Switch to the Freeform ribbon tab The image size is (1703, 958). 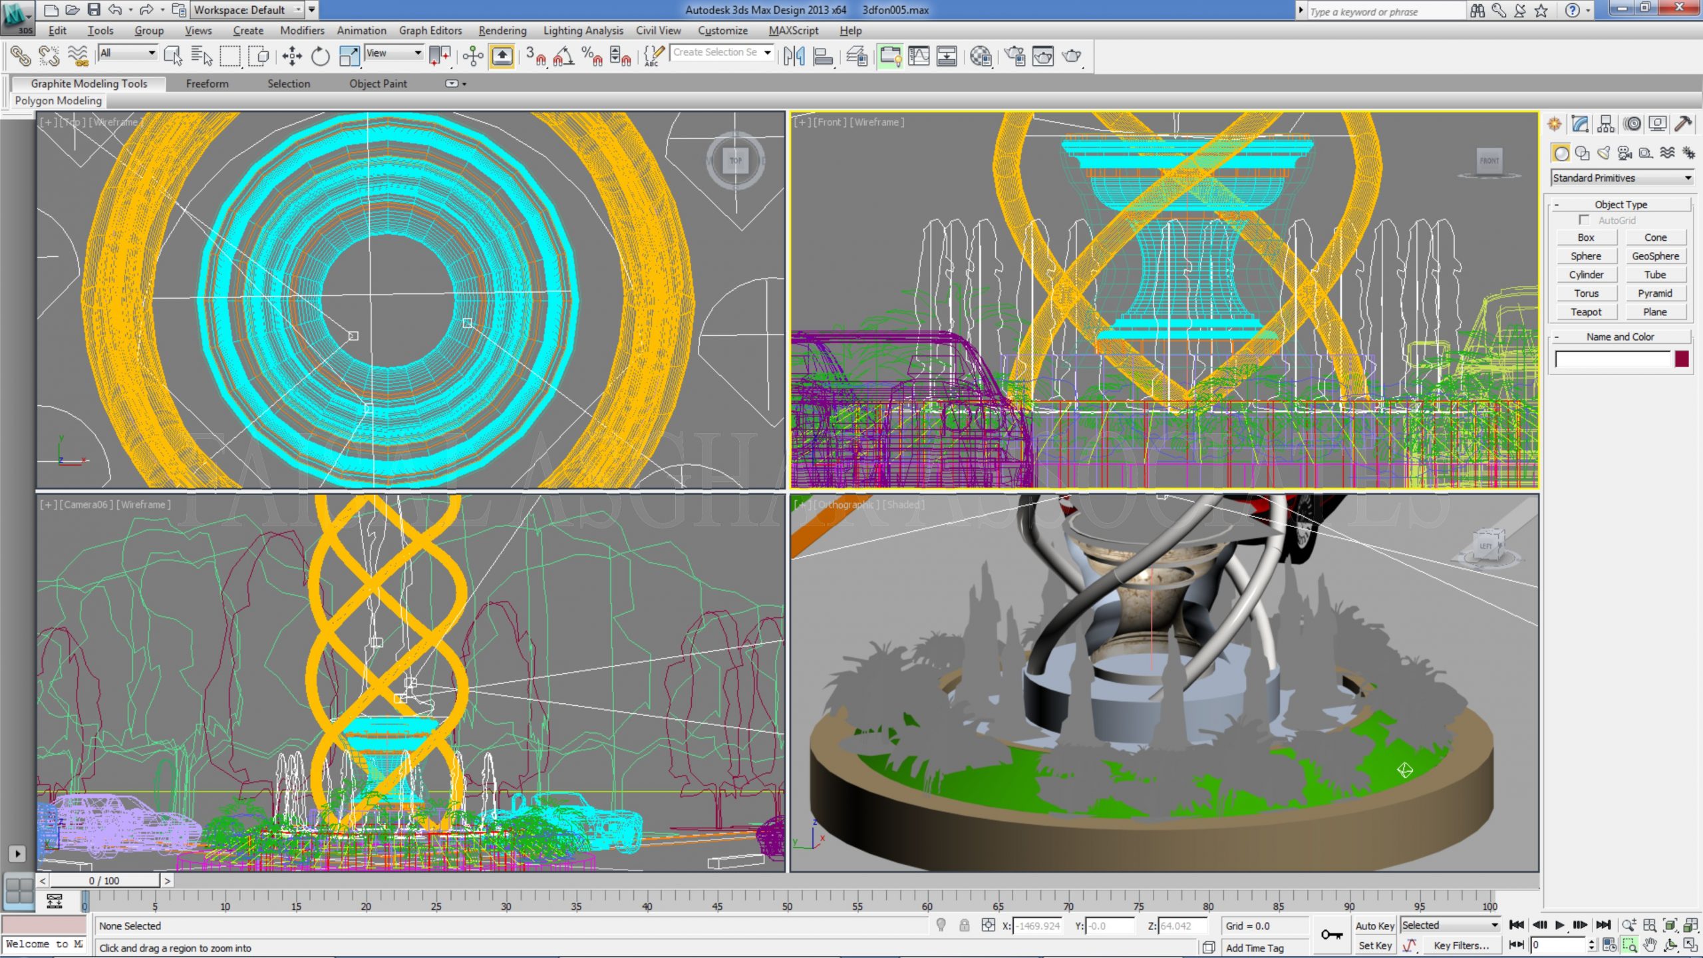tap(207, 83)
